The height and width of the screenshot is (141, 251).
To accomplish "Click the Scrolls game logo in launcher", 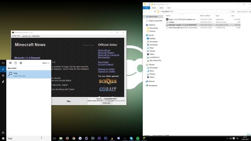I will tap(108, 81).
